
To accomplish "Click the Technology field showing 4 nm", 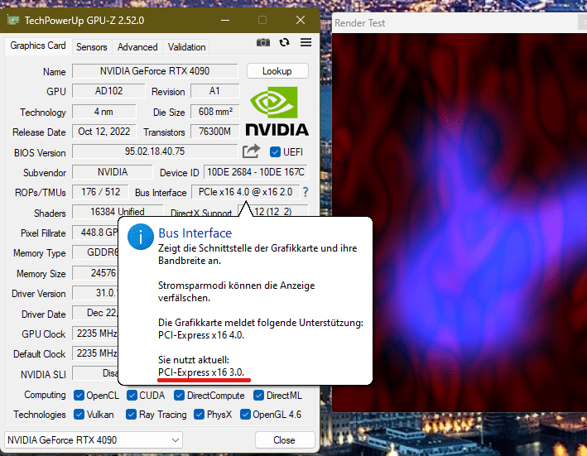I will (x=104, y=112).
